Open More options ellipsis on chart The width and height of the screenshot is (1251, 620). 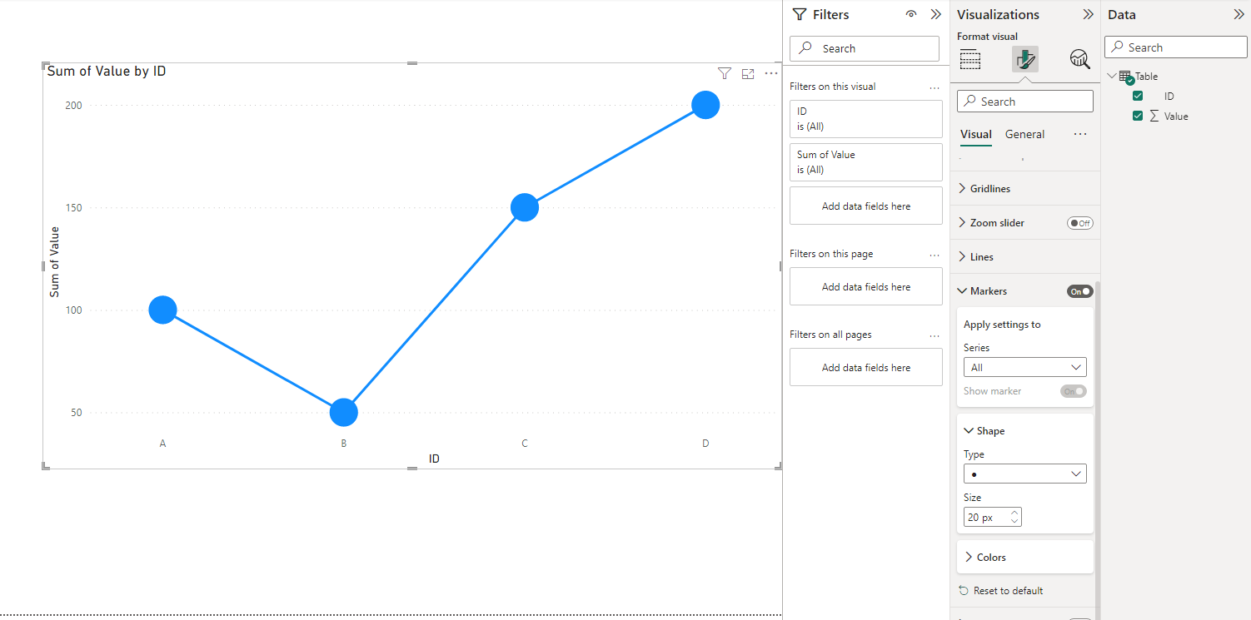[771, 73]
